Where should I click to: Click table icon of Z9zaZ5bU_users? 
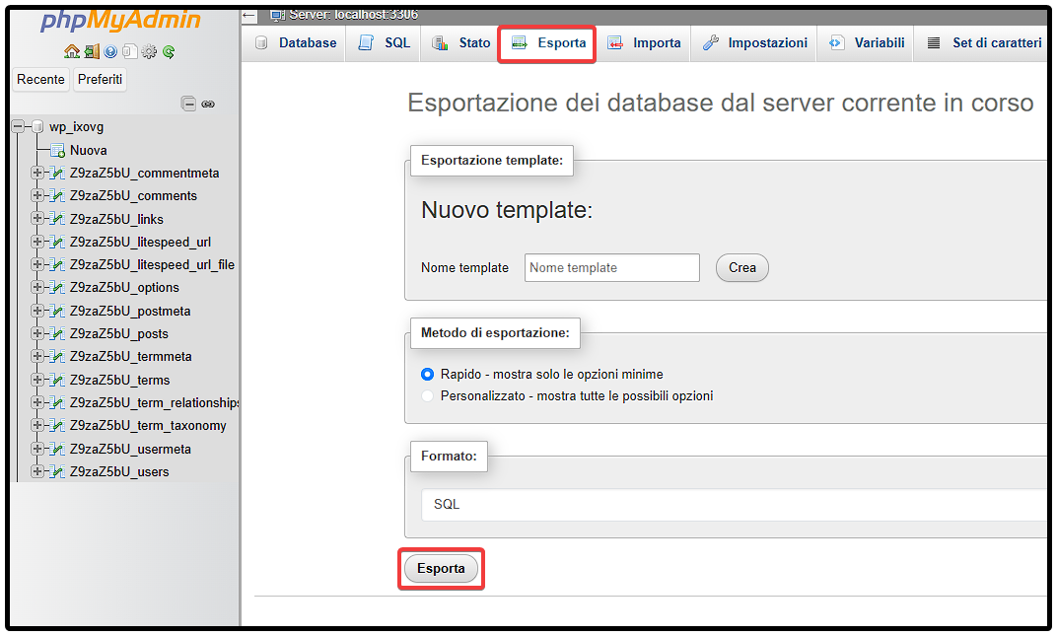tap(58, 472)
